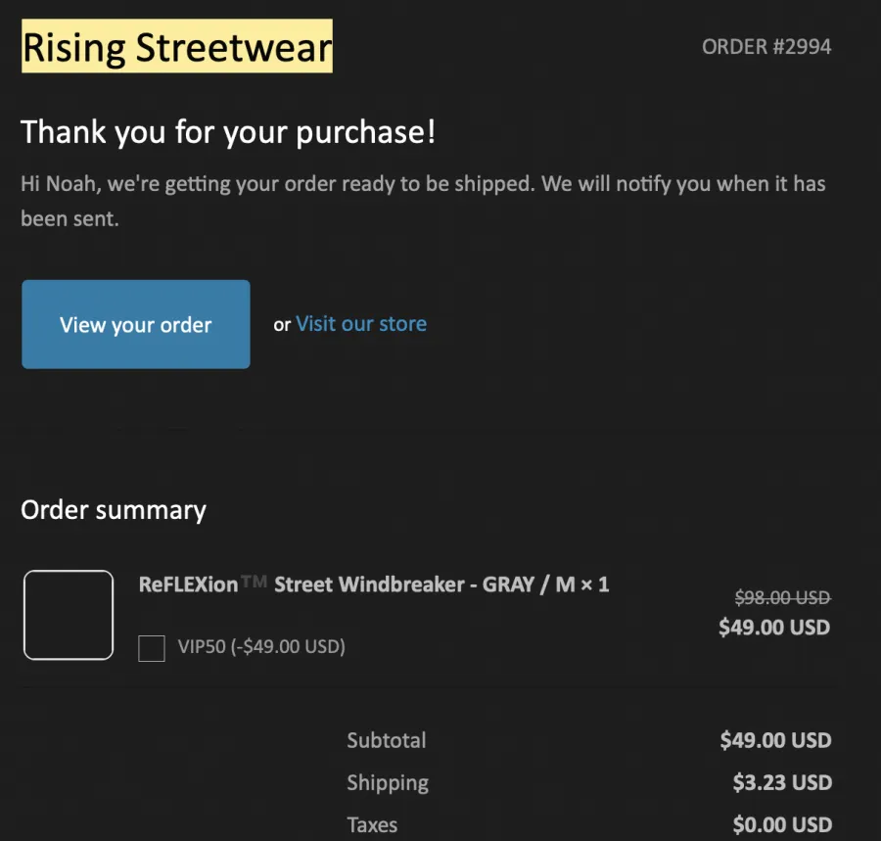
Task: Click the Subtotal amount $49.00 USD
Action: click(x=775, y=740)
